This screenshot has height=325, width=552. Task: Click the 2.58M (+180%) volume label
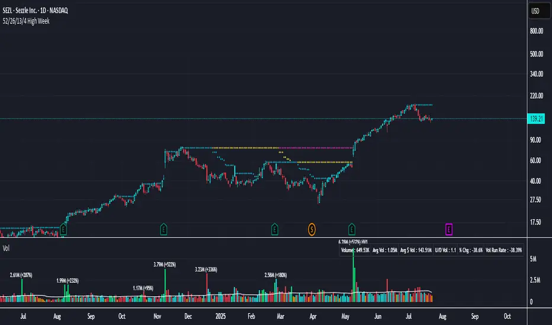[276, 275]
